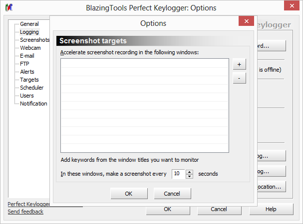Click the empty window keywords list box
The image size is (303, 224).
coord(145,105)
